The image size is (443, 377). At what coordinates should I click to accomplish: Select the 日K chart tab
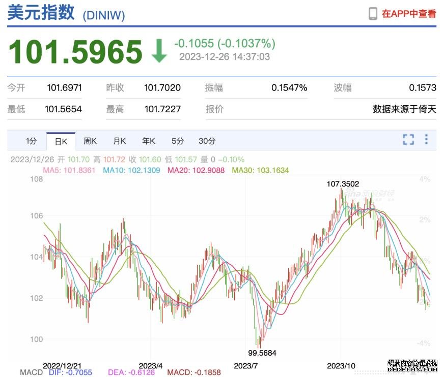coord(61,141)
